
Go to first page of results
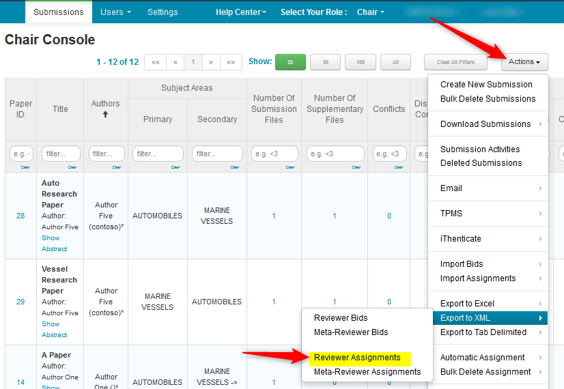coord(155,62)
